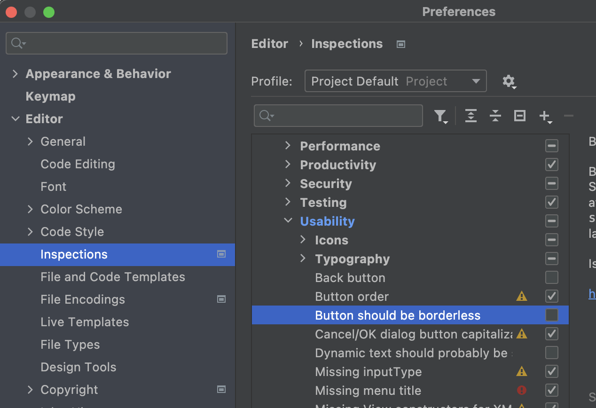Screen dimensions: 596x408
Task: Click the filter inspections funnel icon
Action: (440, 116)
